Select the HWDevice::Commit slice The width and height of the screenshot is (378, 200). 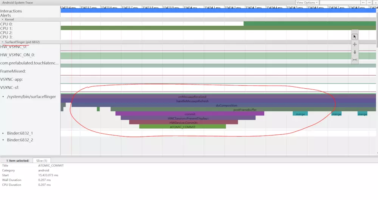(183, 123)
